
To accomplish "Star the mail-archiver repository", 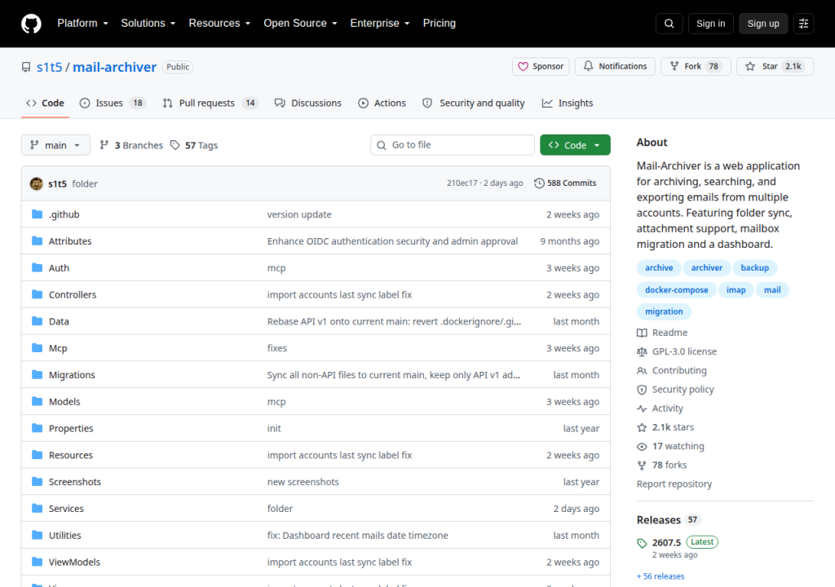I will click(775, 66).
